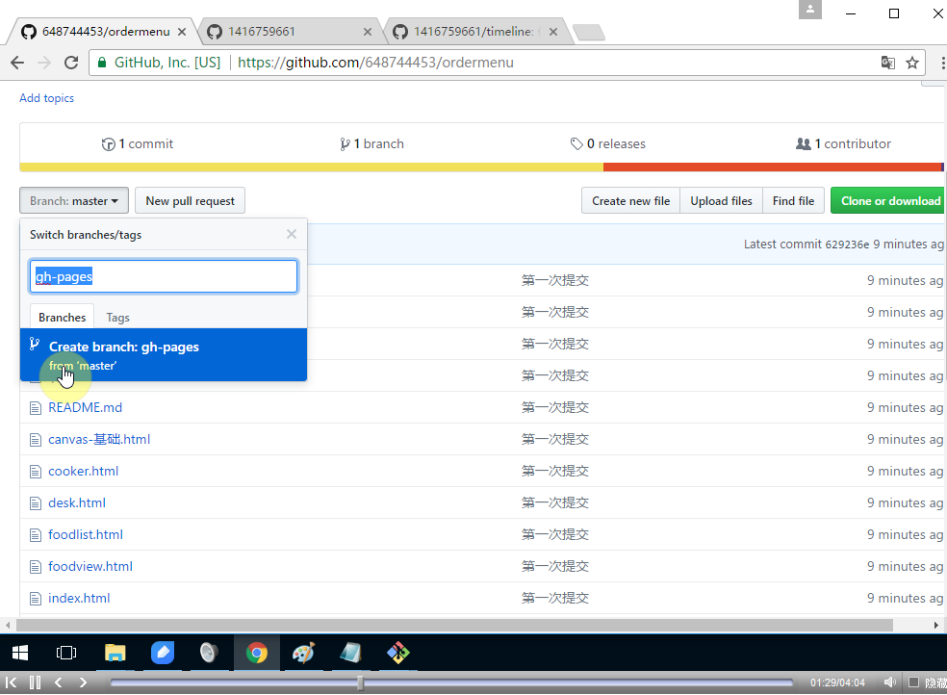947x695 pixels.
Task: Open the Clone or download dropdown
Action: pyautogui.click(x=889, y=201)
